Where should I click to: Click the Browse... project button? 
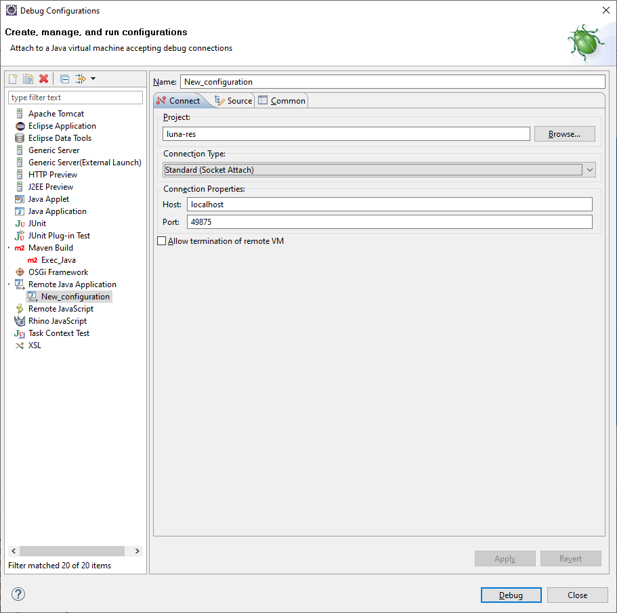point(564,134)
